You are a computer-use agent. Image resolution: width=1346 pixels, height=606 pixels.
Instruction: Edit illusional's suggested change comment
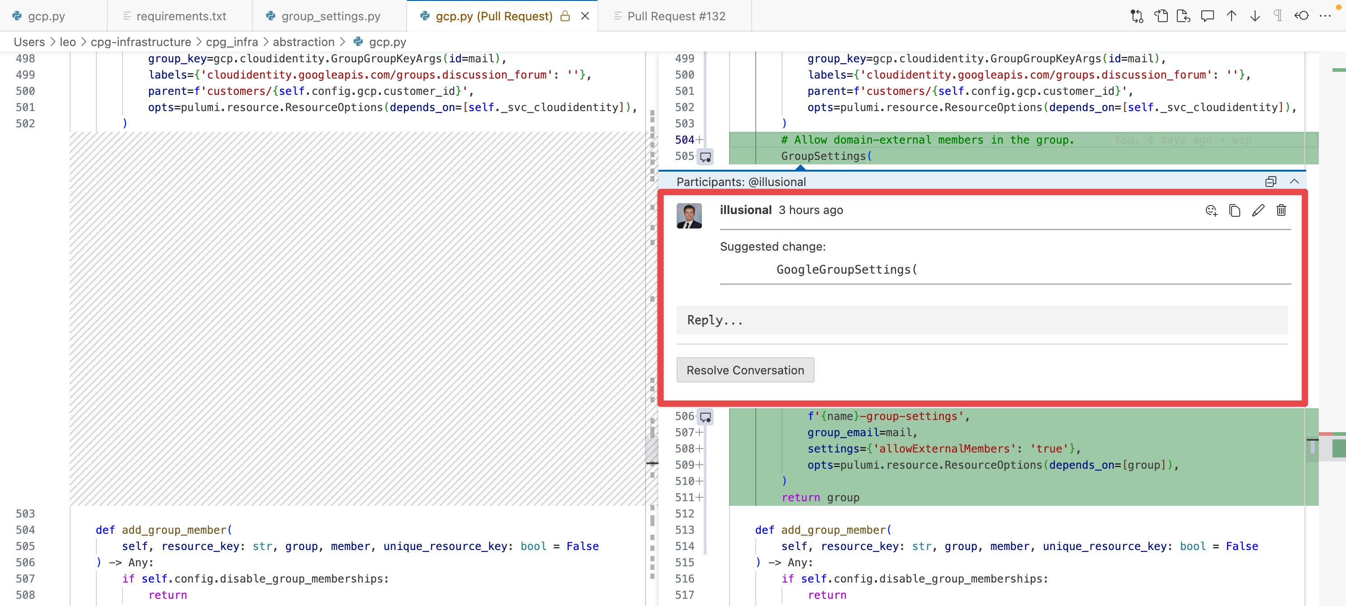coord(1259,210)
